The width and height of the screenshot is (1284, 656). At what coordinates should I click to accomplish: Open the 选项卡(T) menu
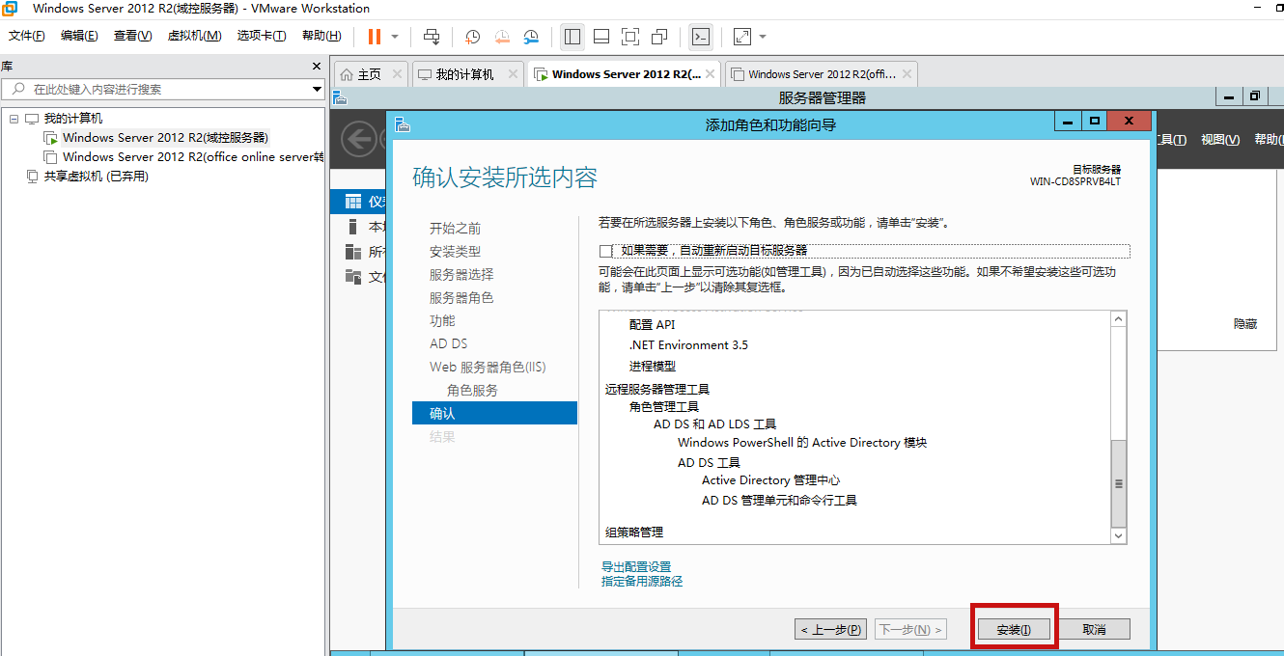point(262,36)
